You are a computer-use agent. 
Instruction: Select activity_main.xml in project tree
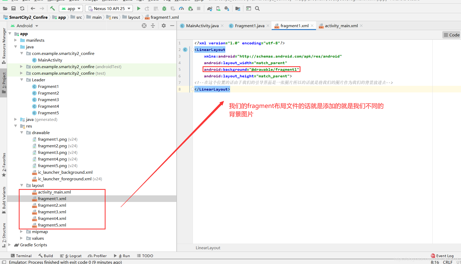(54, 192)
